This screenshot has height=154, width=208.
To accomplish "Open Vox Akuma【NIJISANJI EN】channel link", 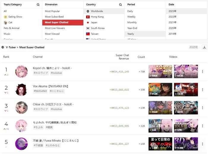I will (x=51, y=86).
